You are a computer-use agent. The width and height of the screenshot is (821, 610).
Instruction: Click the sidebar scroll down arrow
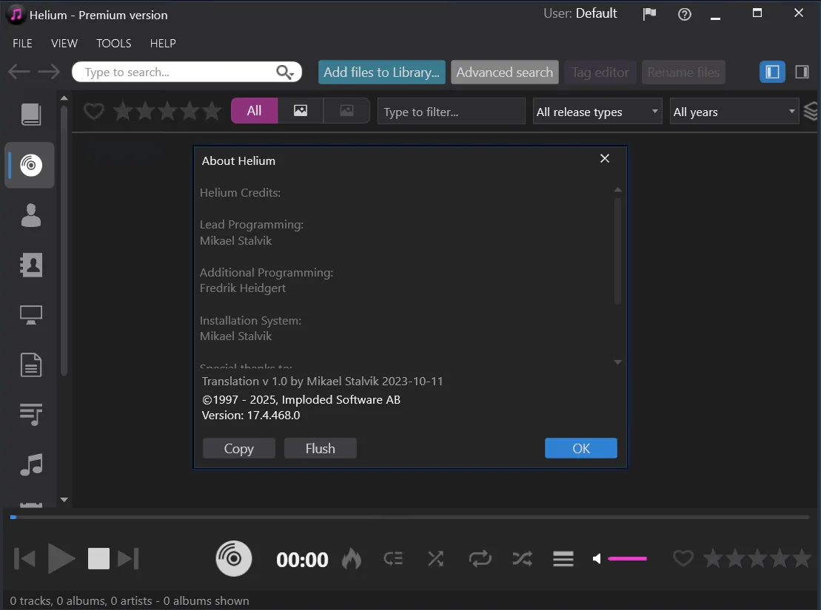(x=64, y=500)
